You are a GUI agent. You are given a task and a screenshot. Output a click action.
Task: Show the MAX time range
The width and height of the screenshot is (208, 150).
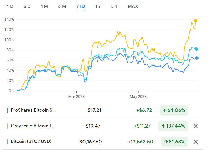133,6
